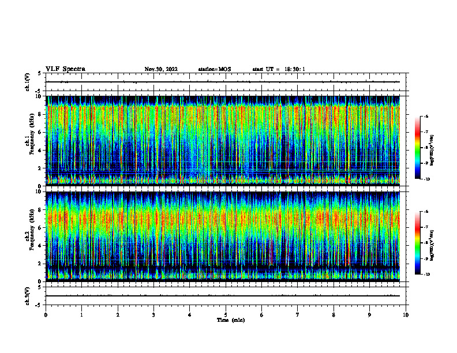
Task: Click the 'station=MOS' label
Action: tap(215, 69)
